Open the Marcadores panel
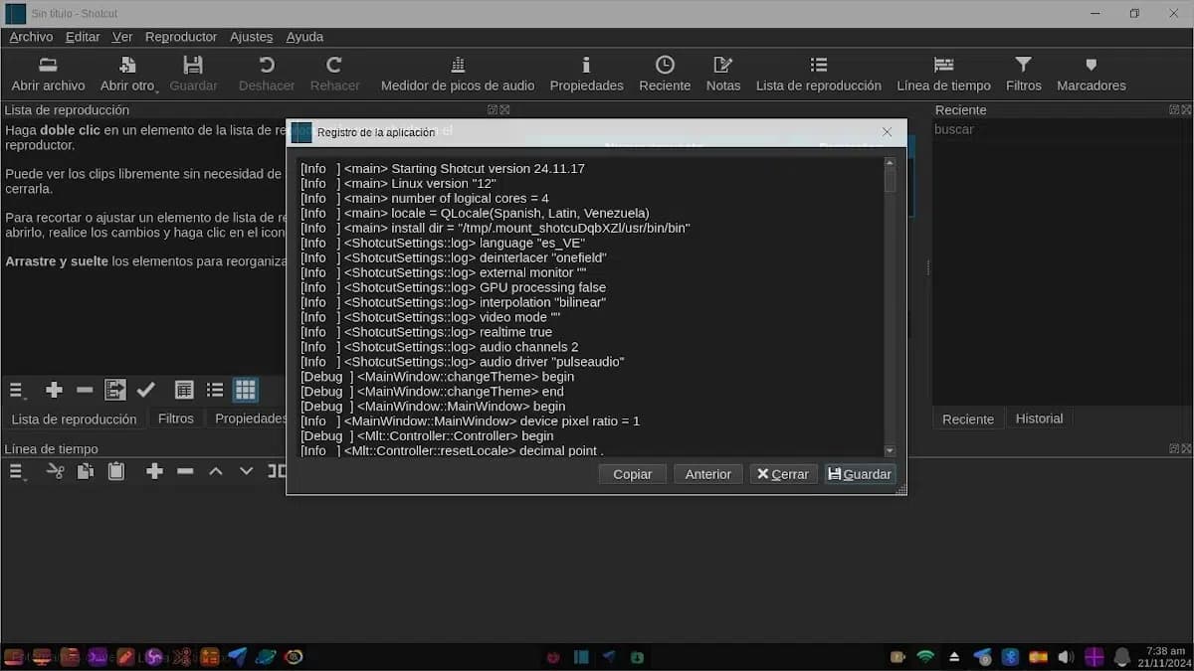1194x671 pixels. click(x=1091, y=75)
